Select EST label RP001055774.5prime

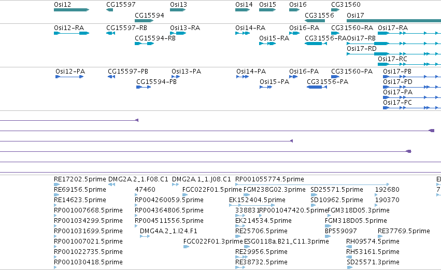pyautogui.click(x=269, y=179)
